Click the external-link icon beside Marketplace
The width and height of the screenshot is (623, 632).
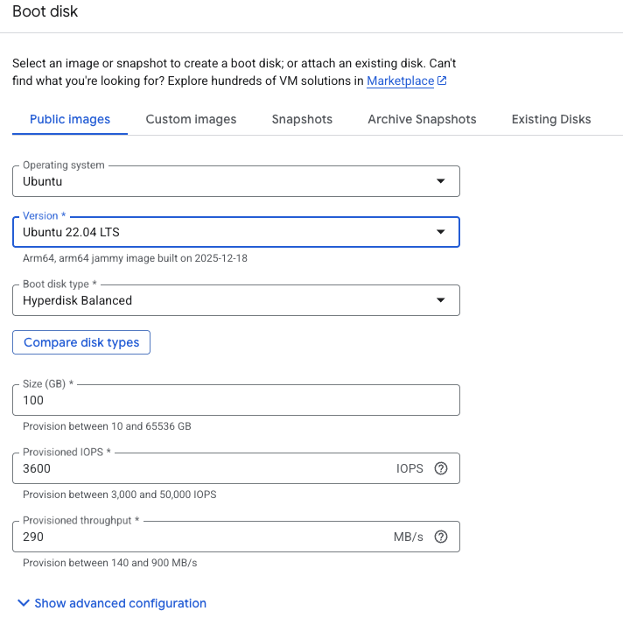coord(442,81)
